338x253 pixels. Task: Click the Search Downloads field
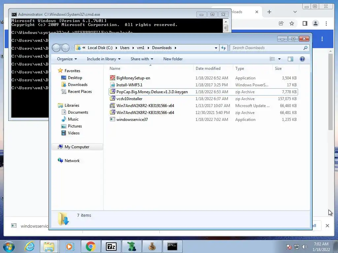pyautogui.click(x=270, y=48)
